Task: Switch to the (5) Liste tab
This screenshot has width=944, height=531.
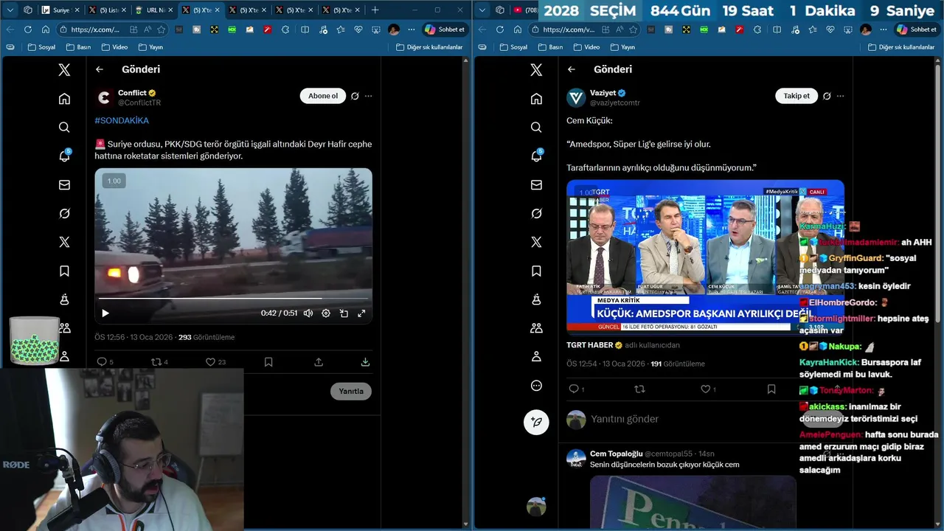Action: click(x=107, y=10)
